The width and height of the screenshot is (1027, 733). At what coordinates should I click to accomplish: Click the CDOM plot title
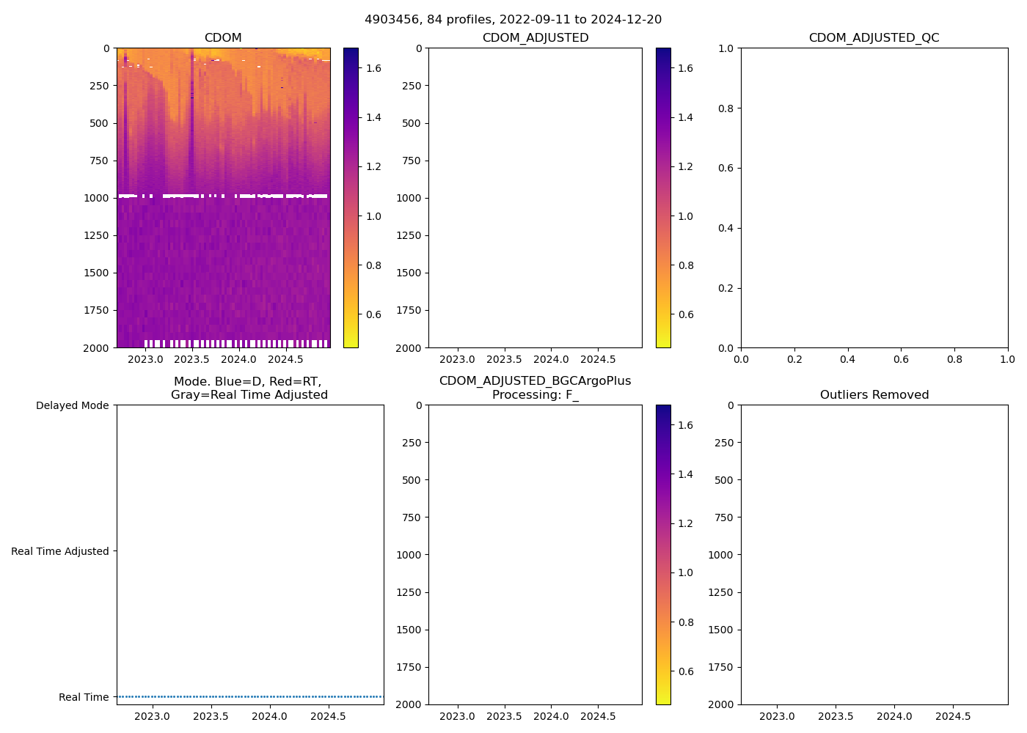point(223,38)
